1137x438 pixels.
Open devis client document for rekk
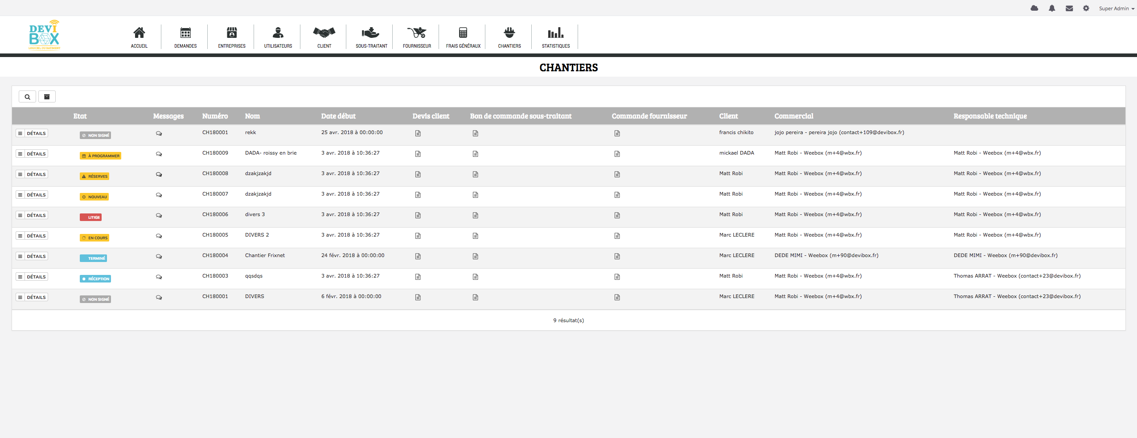[418, 133]
